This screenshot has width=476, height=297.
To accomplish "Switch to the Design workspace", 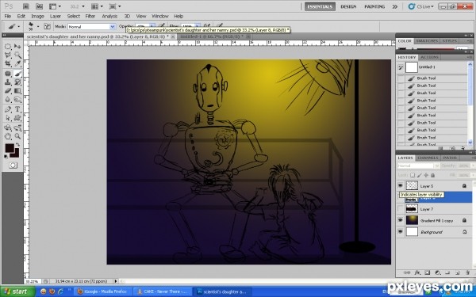I will click(x=348, y=6).
